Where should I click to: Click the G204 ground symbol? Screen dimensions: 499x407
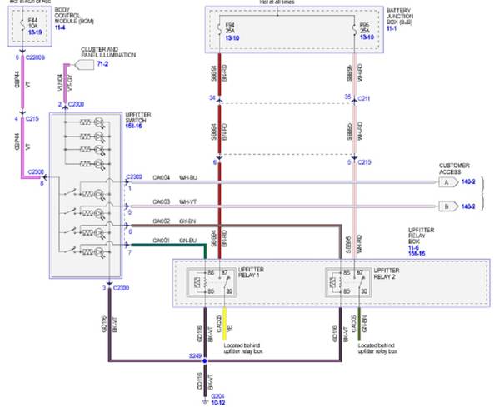[205, 402]
